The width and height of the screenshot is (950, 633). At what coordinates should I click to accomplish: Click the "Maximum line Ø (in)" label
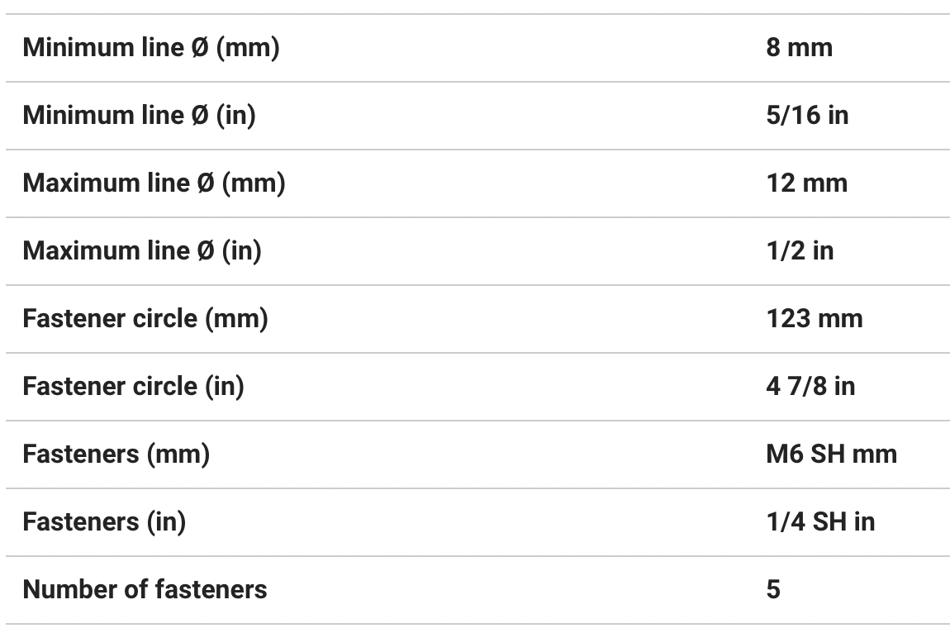[142, 251]
